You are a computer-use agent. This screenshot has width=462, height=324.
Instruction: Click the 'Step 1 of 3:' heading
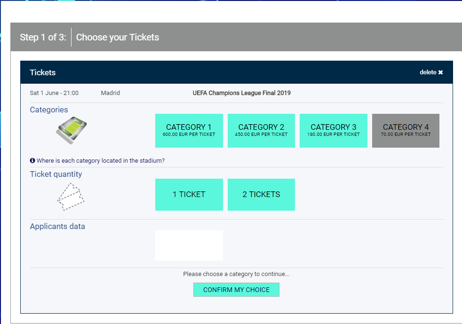43,37
